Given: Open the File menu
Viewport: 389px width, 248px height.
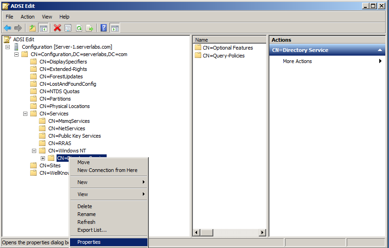Looking at the screenshot, I should click(9, 17).
